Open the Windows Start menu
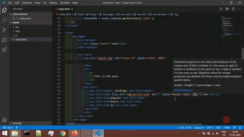Image resolution: width=244 pixels, height=137 pixels. [x=5, y=133]
